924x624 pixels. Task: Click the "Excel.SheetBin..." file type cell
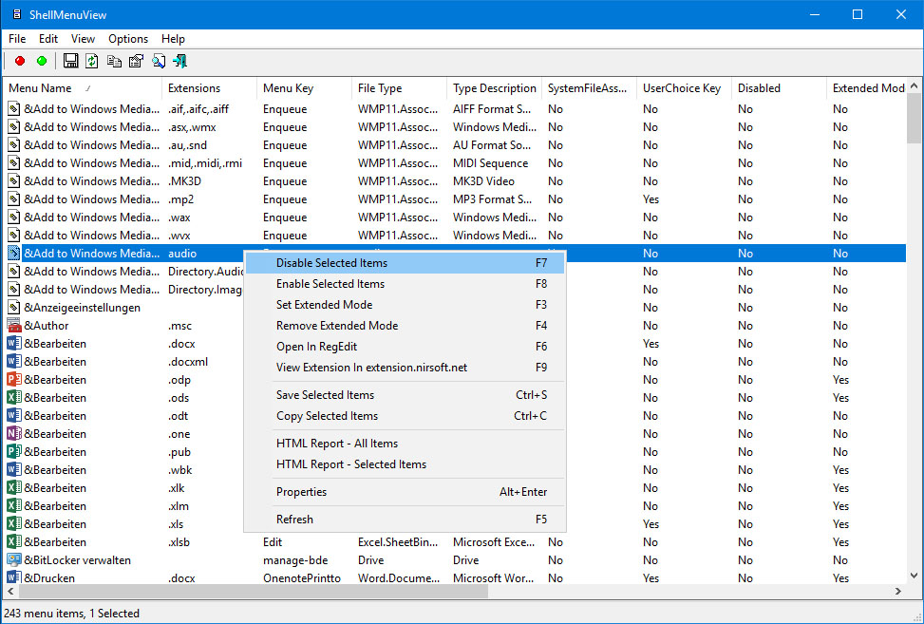click(x=398, y=542)
